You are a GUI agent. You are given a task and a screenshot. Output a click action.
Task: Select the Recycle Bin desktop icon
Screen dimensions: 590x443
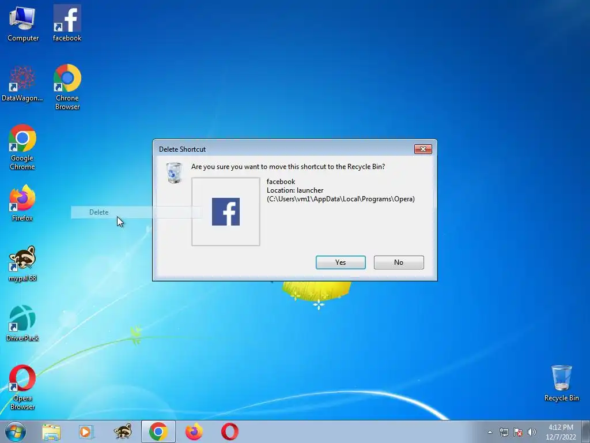tap(561, 383)
